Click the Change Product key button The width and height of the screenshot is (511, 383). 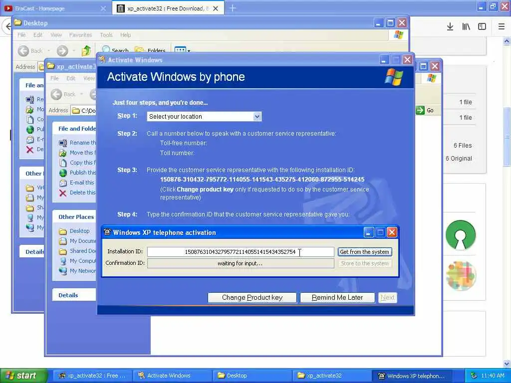coord(252,297)
